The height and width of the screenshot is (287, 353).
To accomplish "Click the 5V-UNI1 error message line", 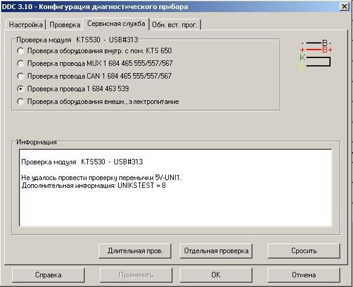I will tap(101, 178).
